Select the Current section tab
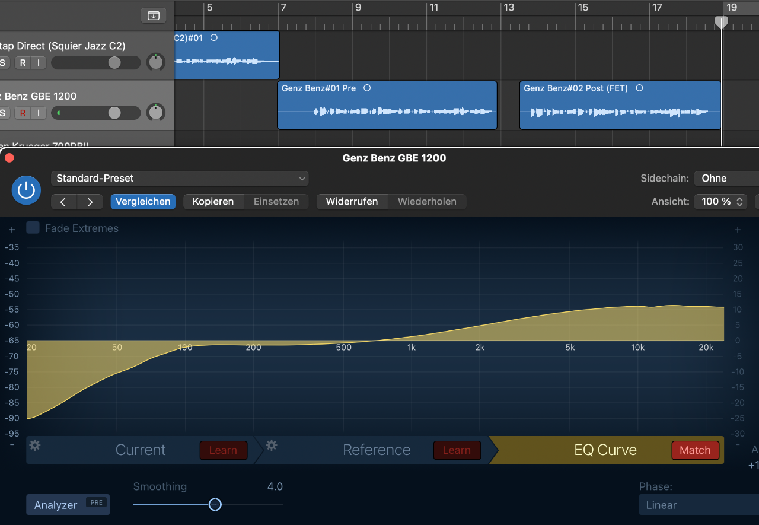Screen dimensions: 759x525 coord(141,450)
